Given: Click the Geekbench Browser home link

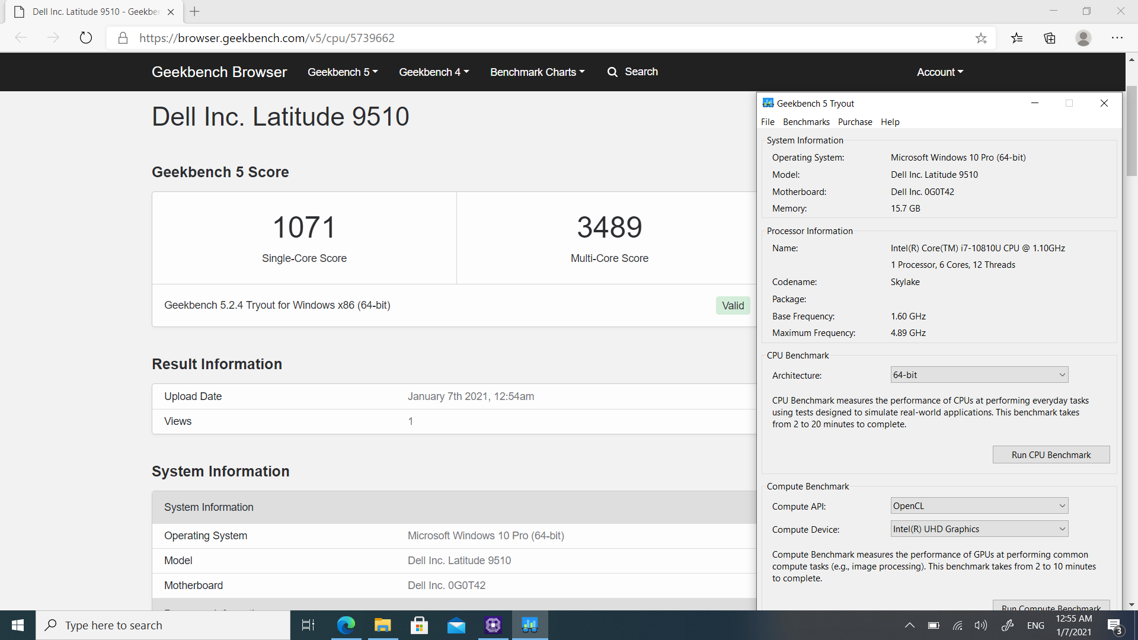Looking at the screenshot, I should (x=219, y=72).
